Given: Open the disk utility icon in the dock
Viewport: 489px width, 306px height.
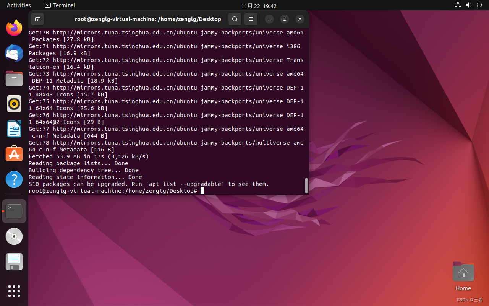Looking at the screenshot, I should [14, 262].
